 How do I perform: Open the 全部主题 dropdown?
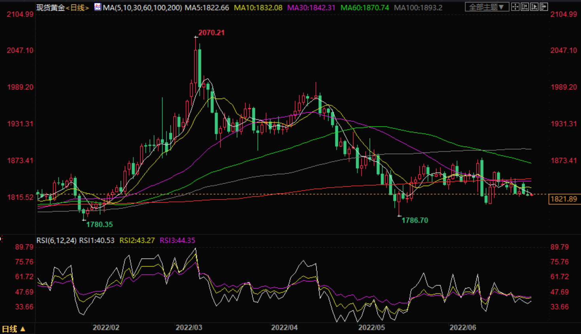click(487, 7)
